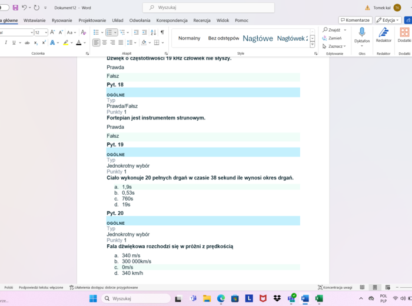The width and height of the screenshot is (412, 306).
Task: Open the Recenzja ribbon tab
Action: (x=202, y=20)
